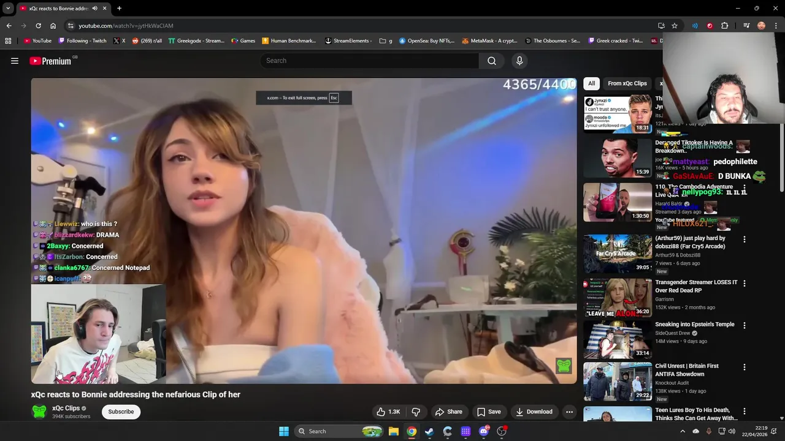Download the current video
Viewport: 785px width, 441px height.
(534, 412)
